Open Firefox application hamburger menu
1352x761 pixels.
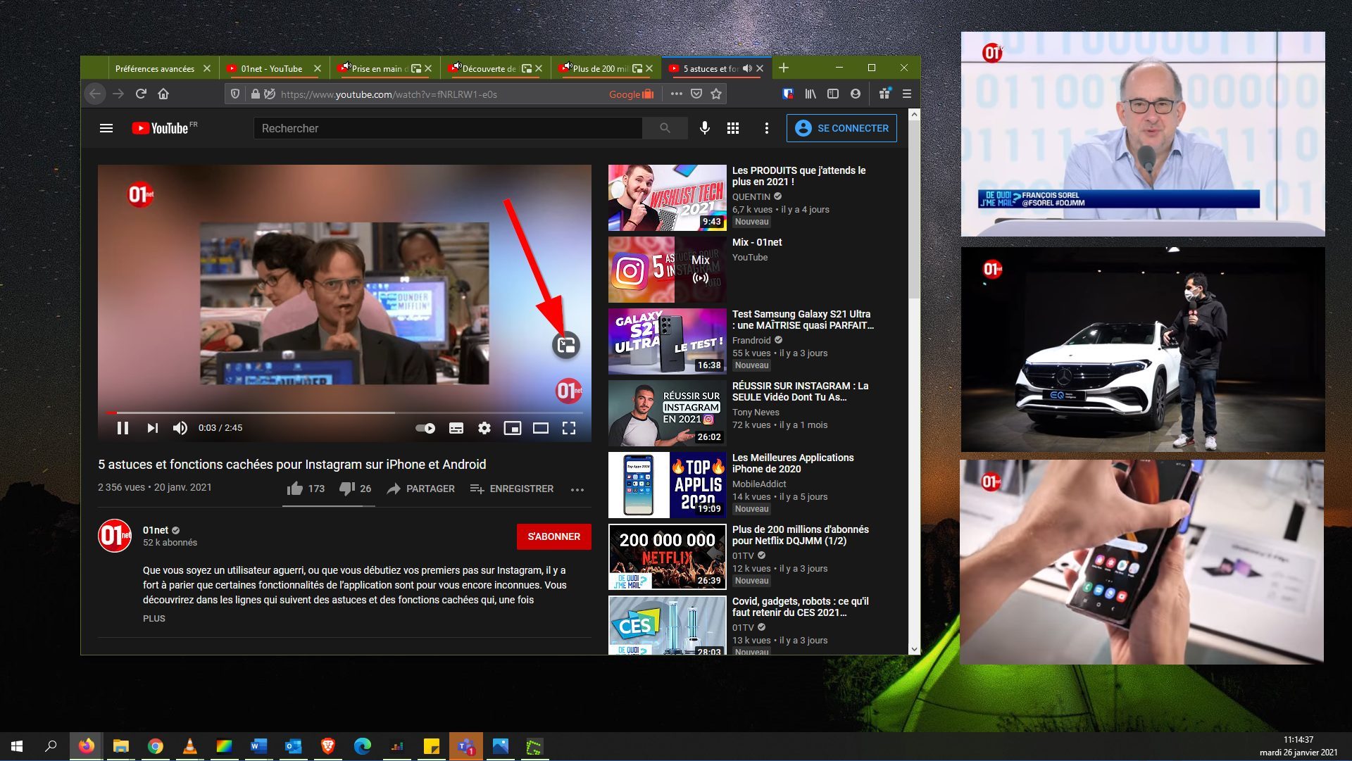[x=907, y=94]
